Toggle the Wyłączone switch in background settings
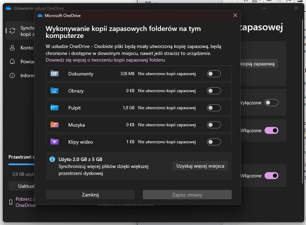Viewport: 306px width, 225px height. [x=271, y=103]
